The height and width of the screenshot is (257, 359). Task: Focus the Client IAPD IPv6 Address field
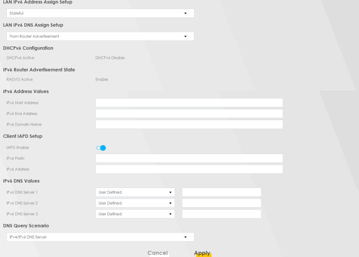coord(189,169)
